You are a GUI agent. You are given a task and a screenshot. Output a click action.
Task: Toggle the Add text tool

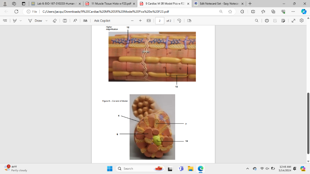(x=65, y=21)
